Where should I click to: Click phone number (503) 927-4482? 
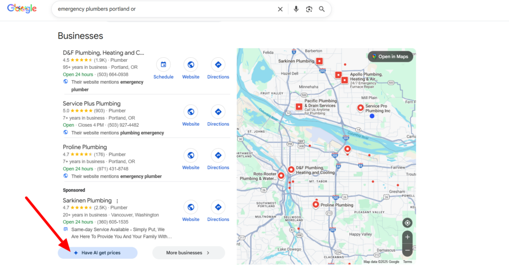pyautogui.click(x=123, y=125)
